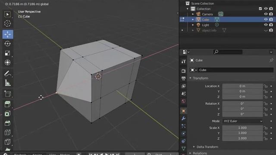Click the properties search field

[x=228, y=52]
